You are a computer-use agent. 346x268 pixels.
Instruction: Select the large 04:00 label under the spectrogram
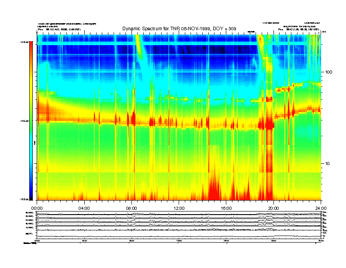point(84,208)
